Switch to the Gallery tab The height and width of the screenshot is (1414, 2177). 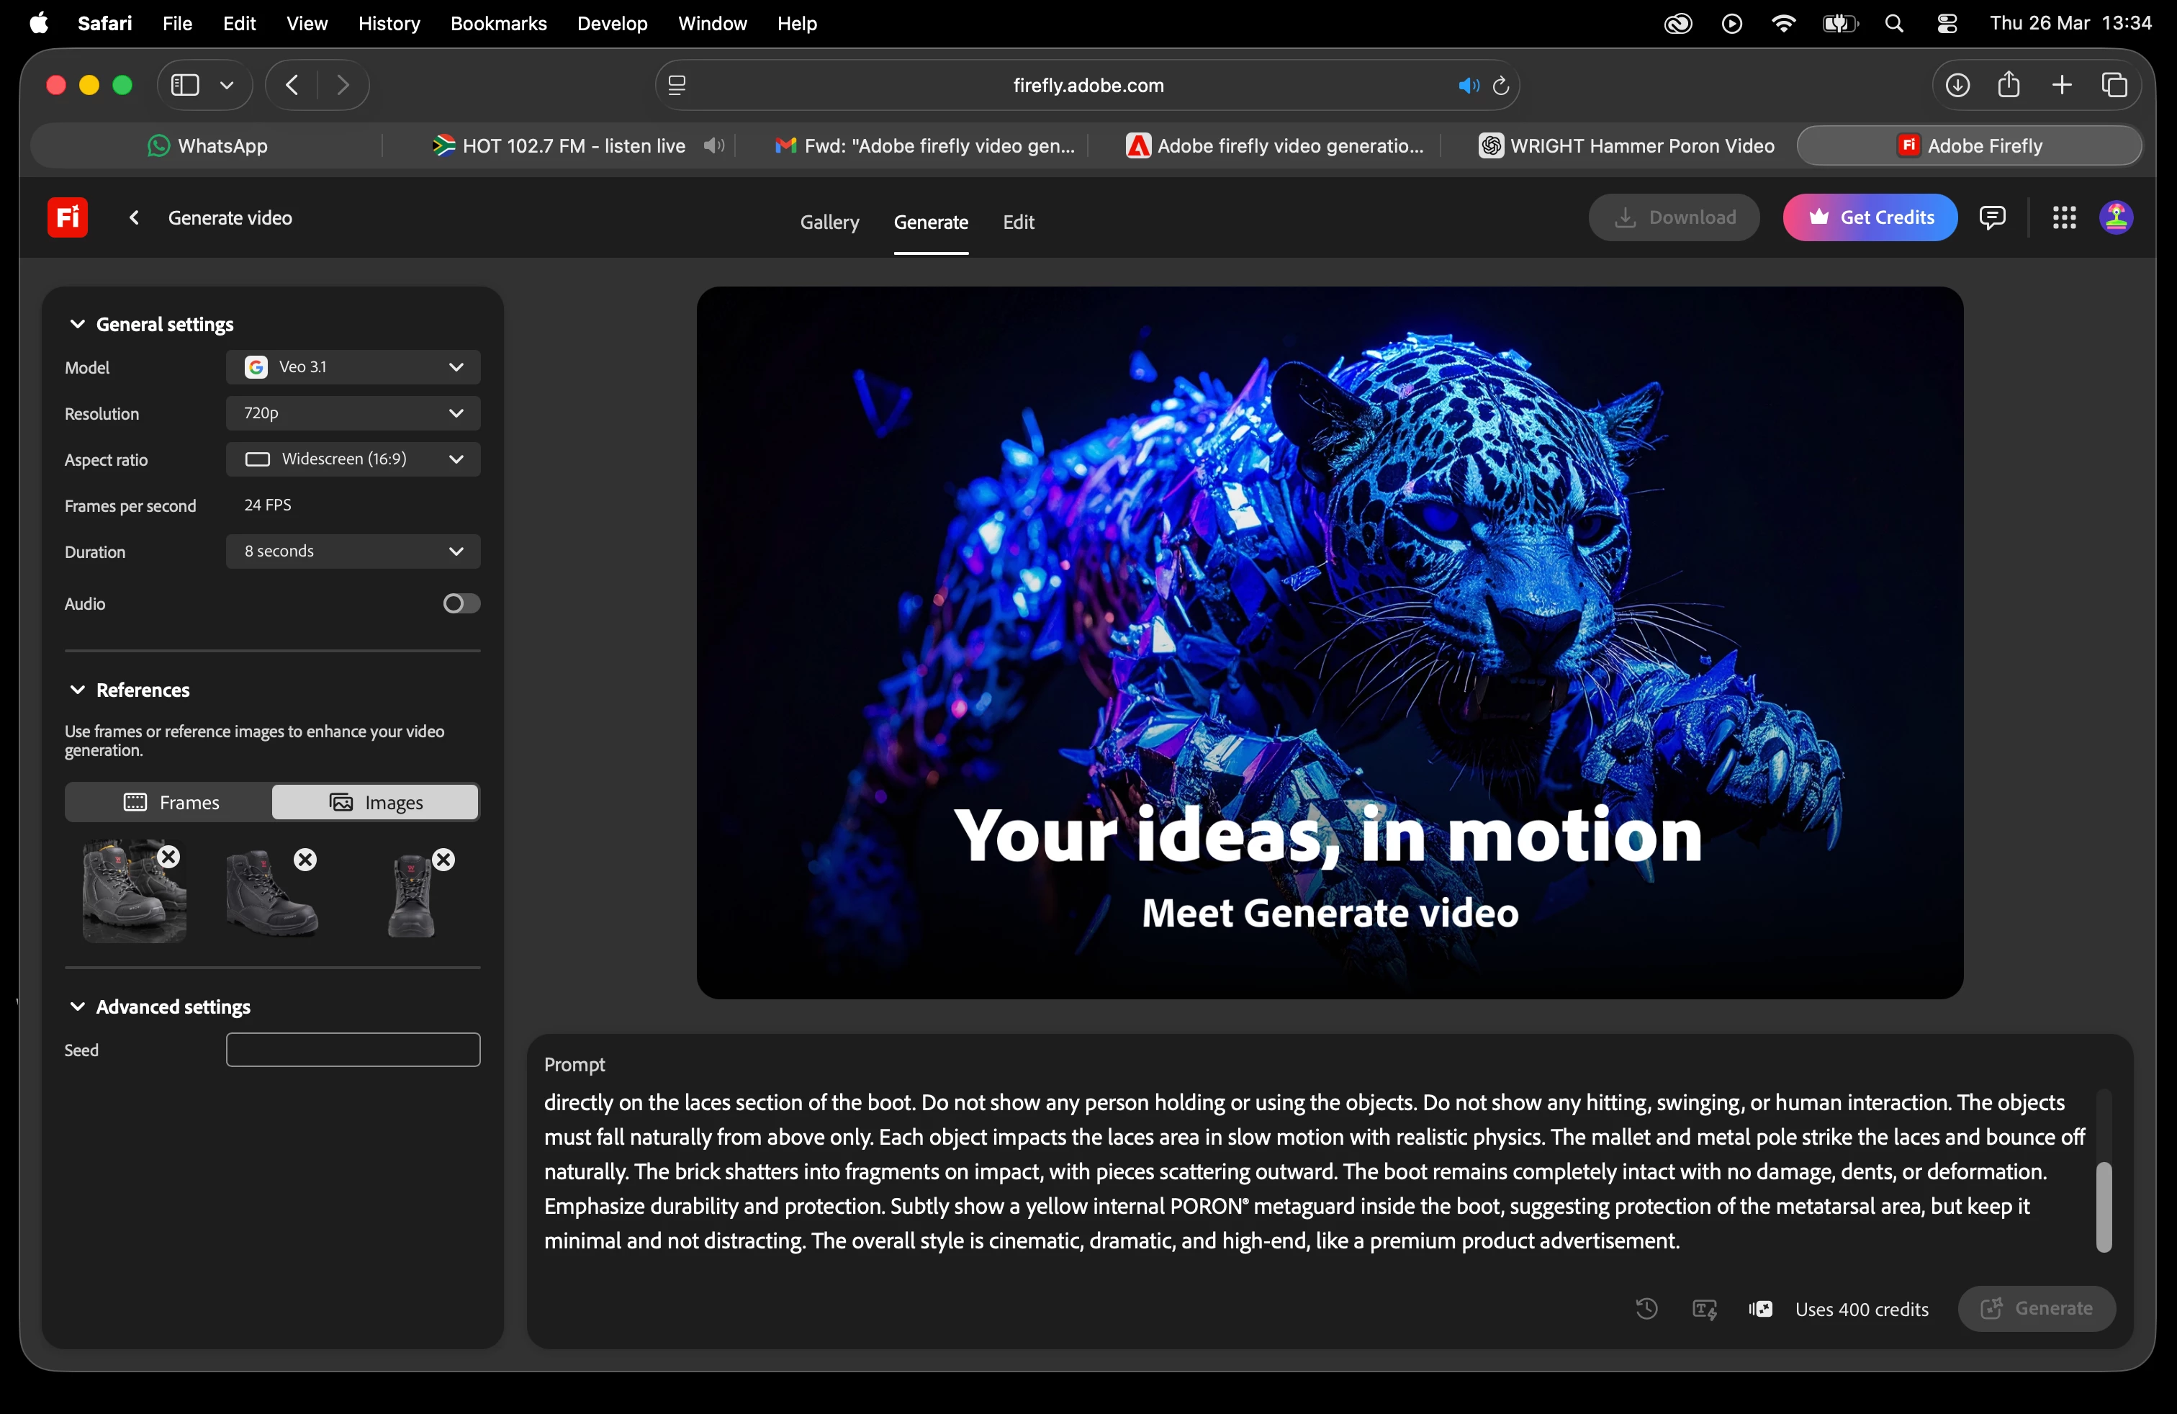pyautogui.click(x=829, y=222)
